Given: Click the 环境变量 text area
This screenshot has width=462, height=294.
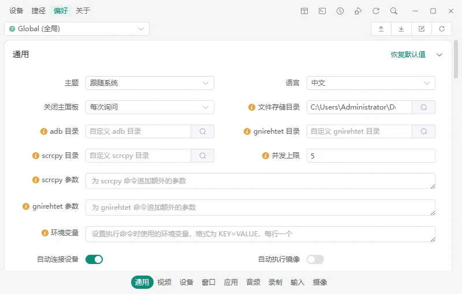Looking at the screenshot, I should point(260,234).
